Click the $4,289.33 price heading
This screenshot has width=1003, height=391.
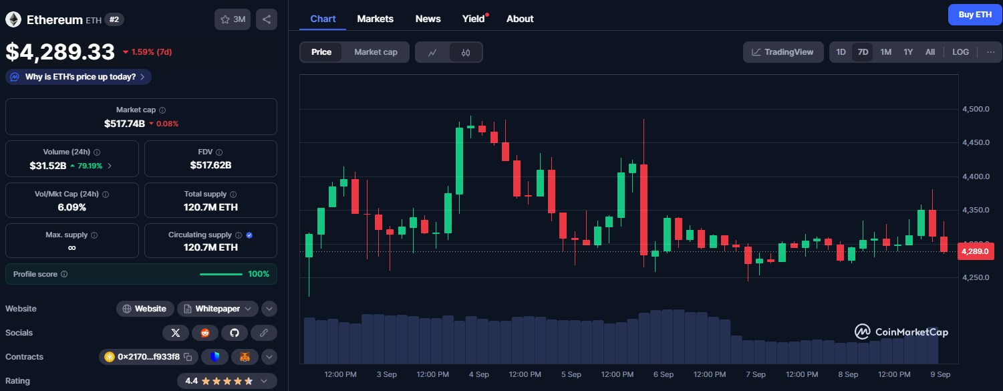(60, 52)
